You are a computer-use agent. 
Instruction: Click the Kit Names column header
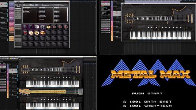(x=61, y=5)
